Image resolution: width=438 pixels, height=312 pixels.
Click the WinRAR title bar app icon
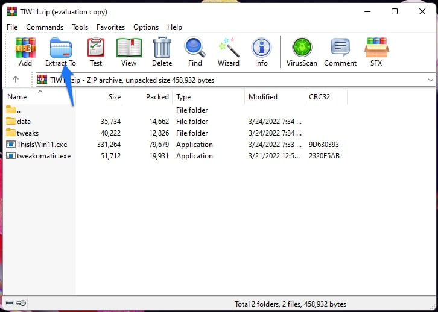11,11
